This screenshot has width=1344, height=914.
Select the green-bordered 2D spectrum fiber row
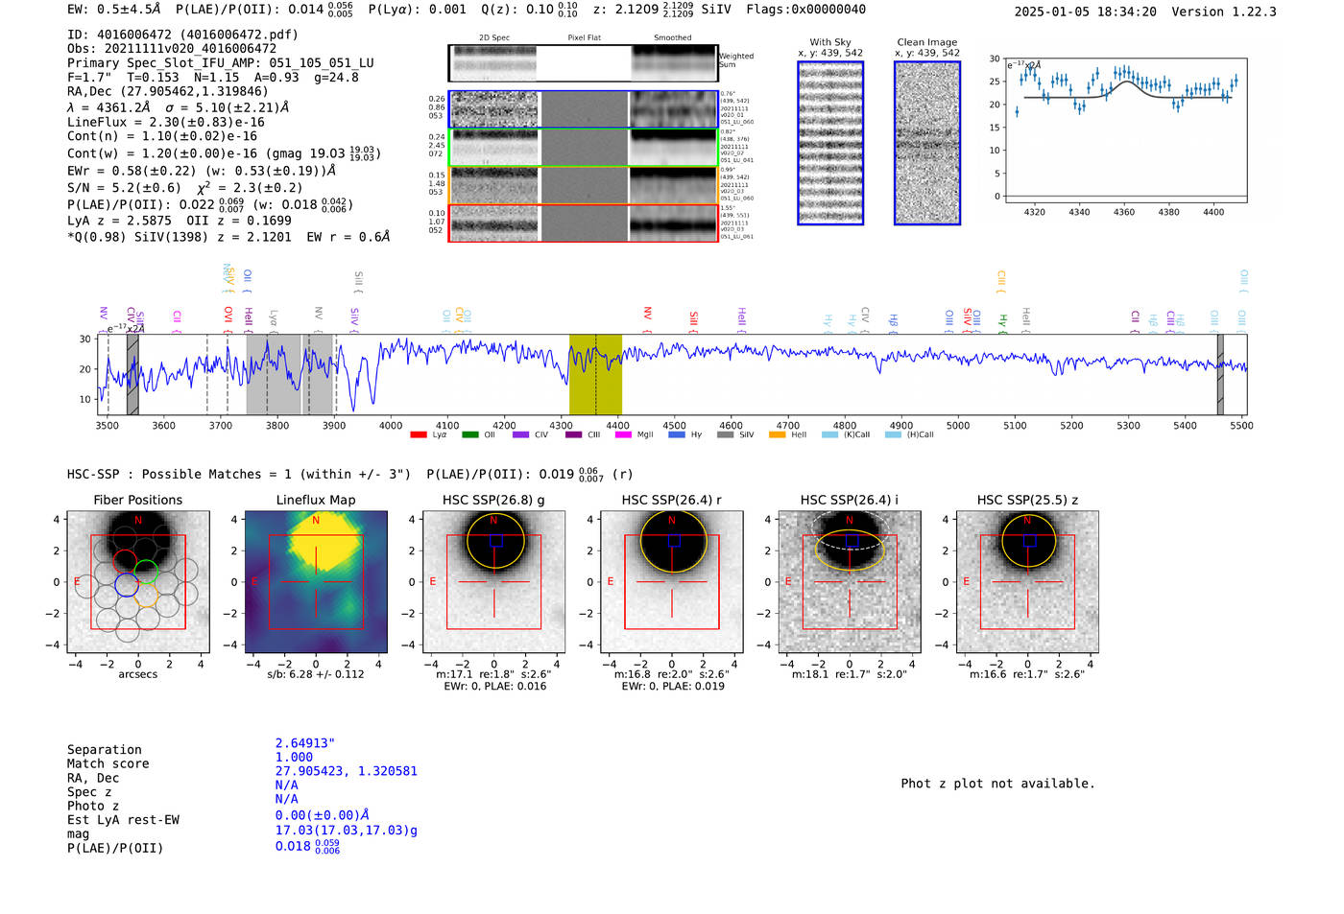tap(583, 147)
